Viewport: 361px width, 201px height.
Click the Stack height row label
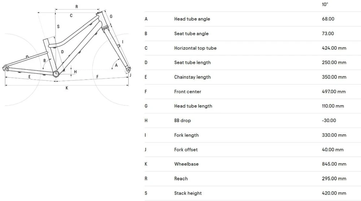[x=188, y=193]
